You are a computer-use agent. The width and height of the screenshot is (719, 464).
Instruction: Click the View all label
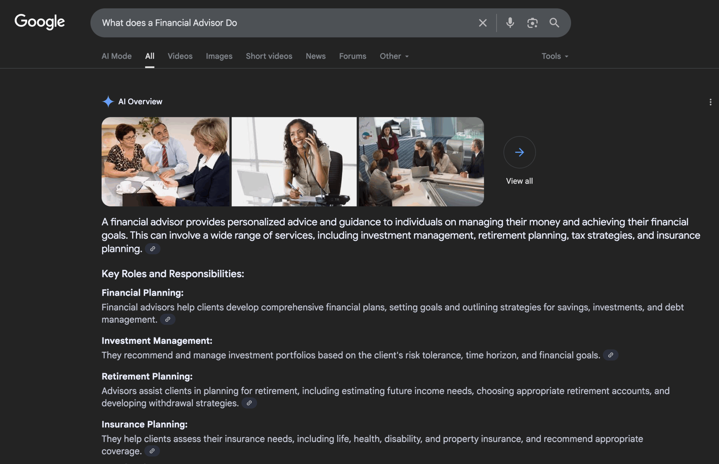tap(519, 181)
